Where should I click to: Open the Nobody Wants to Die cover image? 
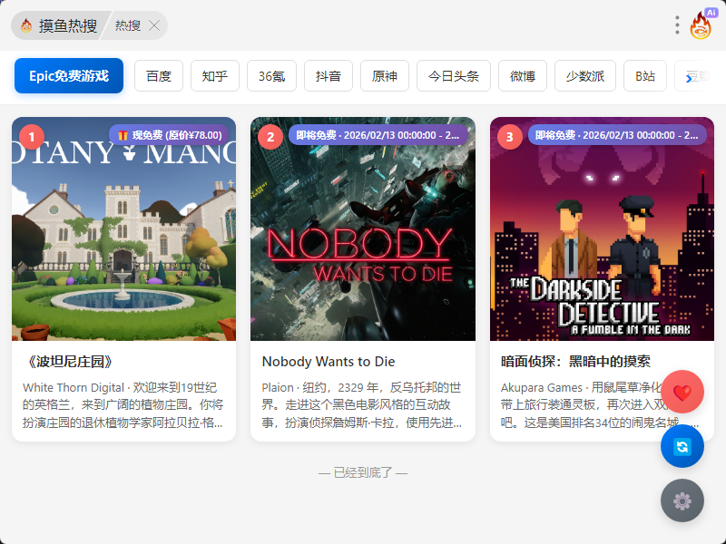click(x=362, y=229)
